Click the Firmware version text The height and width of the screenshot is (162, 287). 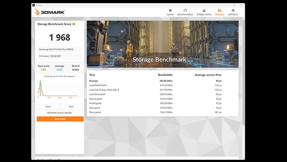50,56
